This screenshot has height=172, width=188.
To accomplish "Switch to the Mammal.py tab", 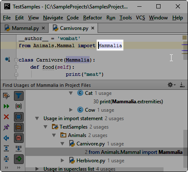I will [25, 28].
